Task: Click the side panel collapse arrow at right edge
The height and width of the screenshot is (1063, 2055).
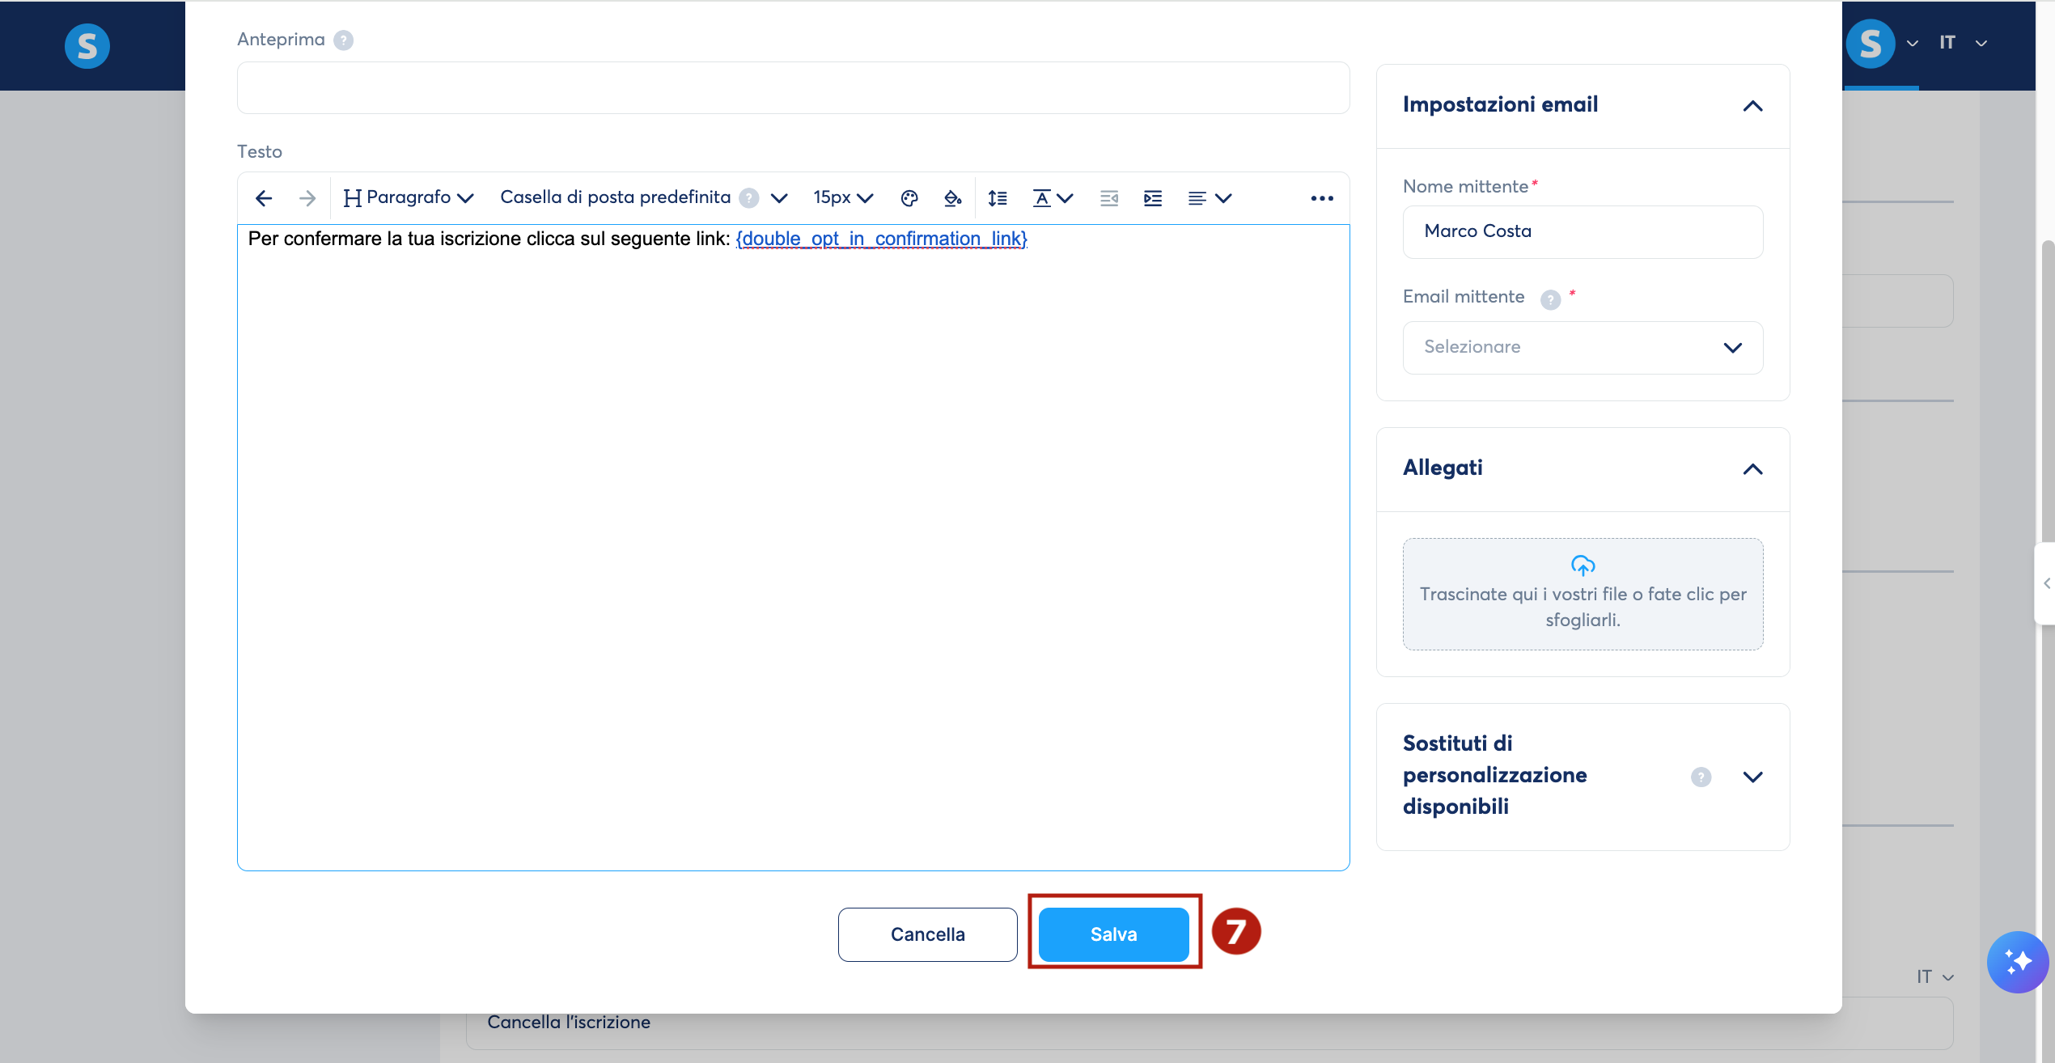Action: pyautogui.click(x=2046, y=583)
